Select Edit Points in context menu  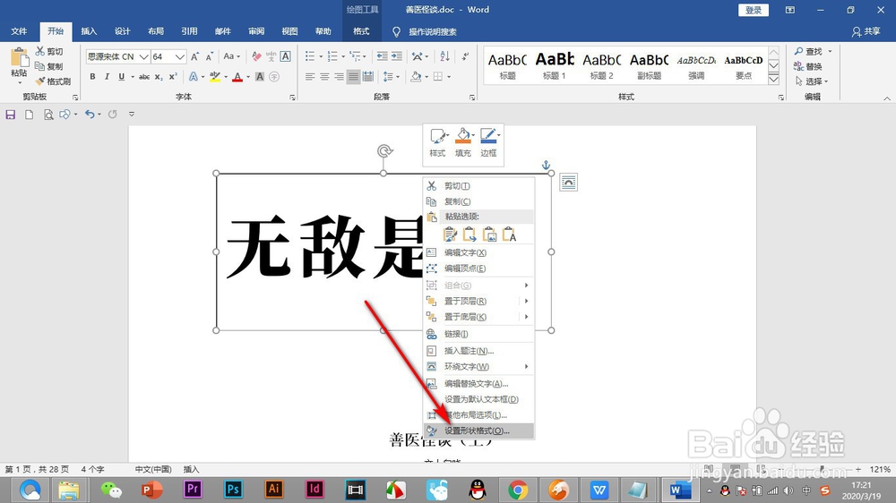tap(478, 269)
